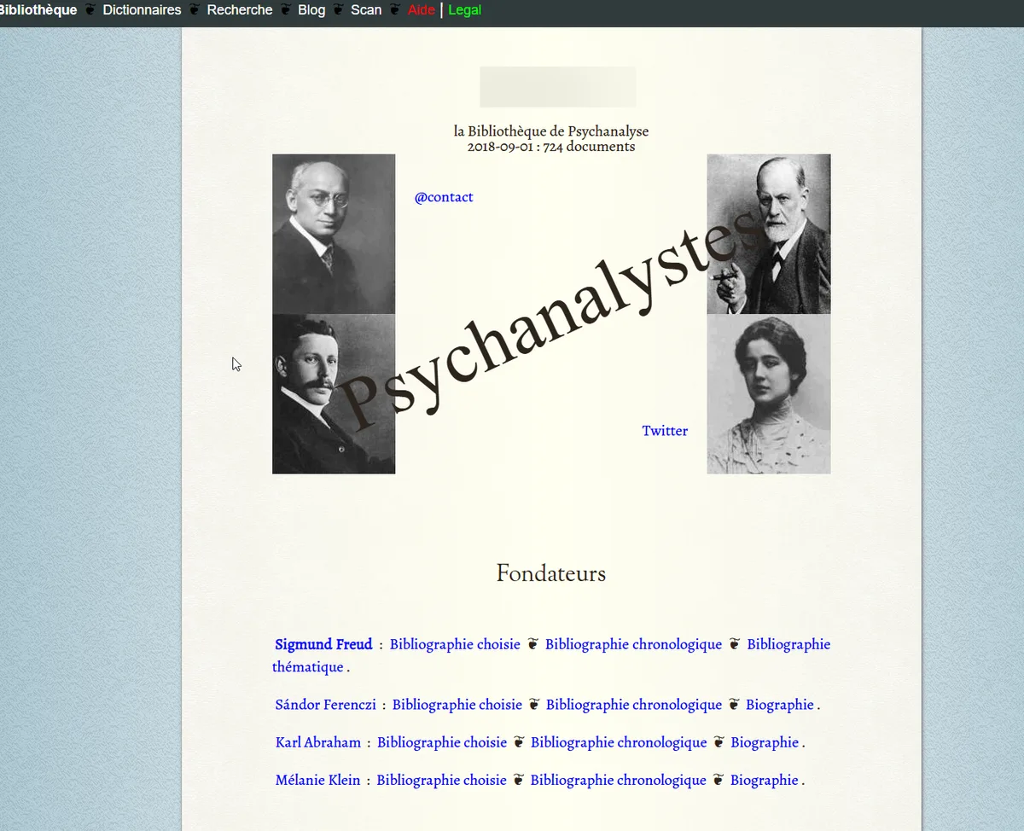Open the Sándor Ferenczi page

(x=325, y=705)
